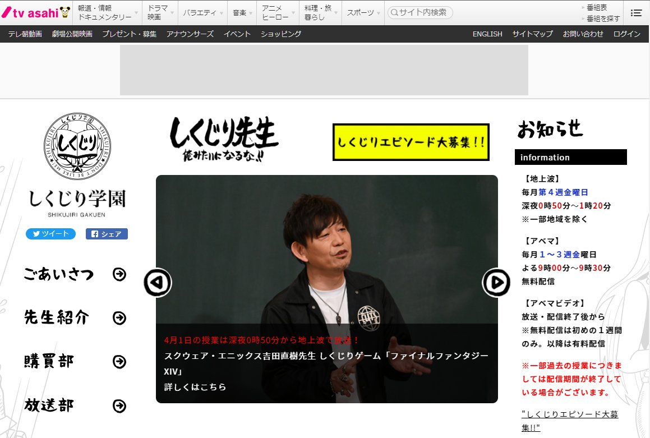Open プレゼント・募集 menu item

[x=130, y=34]
